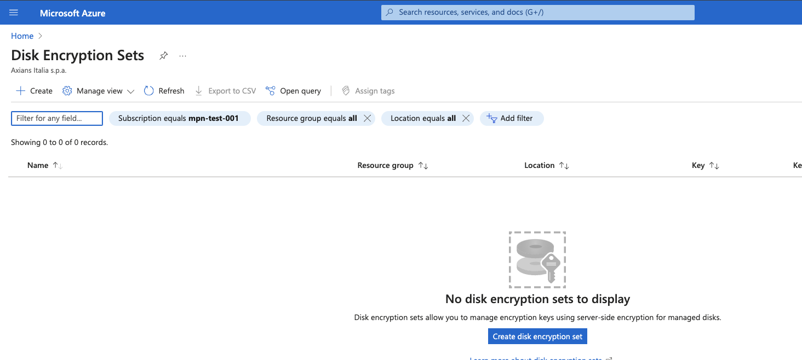Viewport: 802px width, 360px height.
Task: Open the more options ellipsis menu
Action: (183, 56)
